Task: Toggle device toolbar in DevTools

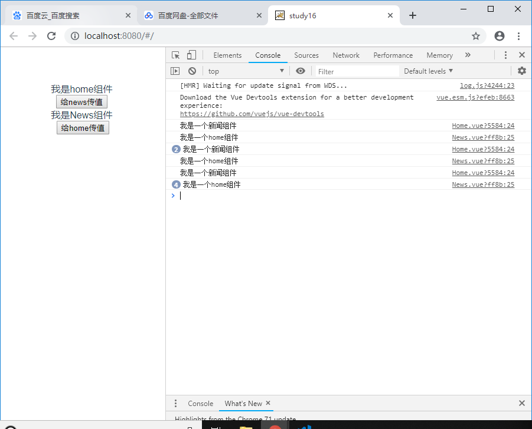Action: pyautogui.click(x=192, y=55)
